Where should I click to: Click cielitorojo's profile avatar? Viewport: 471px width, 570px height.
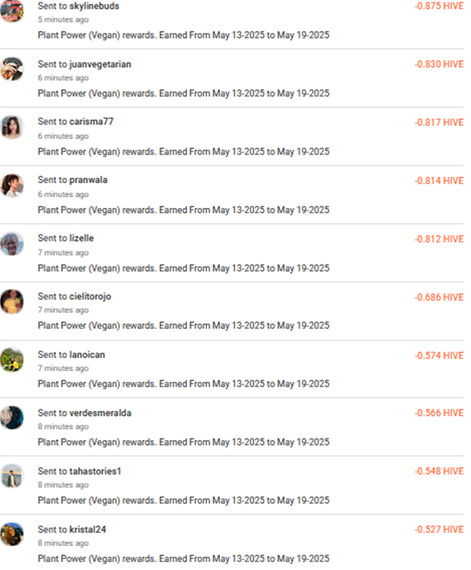pos(12,302)
